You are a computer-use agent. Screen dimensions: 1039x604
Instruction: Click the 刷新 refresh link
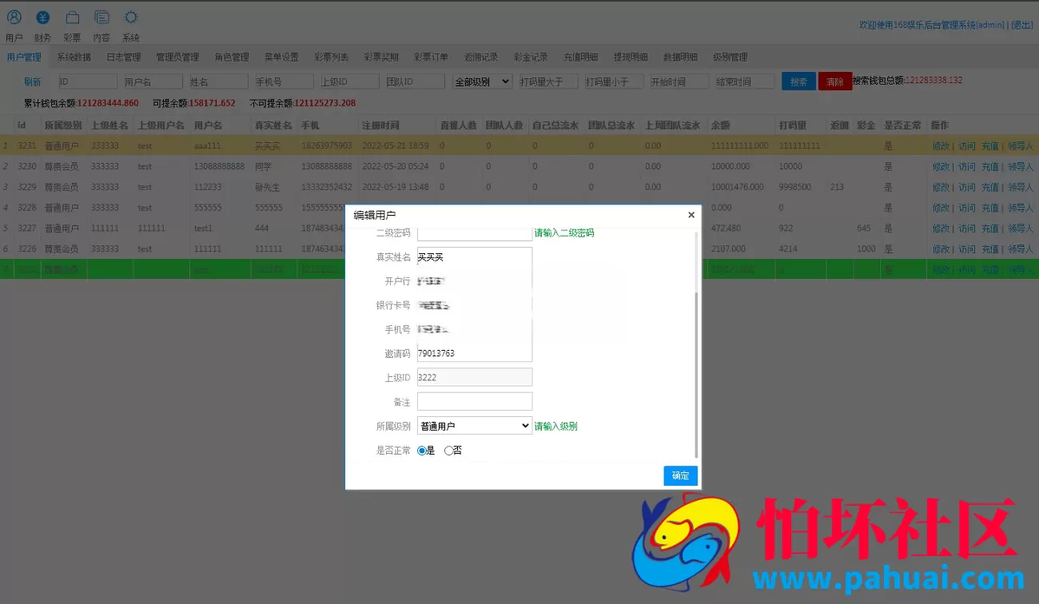pos(32,81)
